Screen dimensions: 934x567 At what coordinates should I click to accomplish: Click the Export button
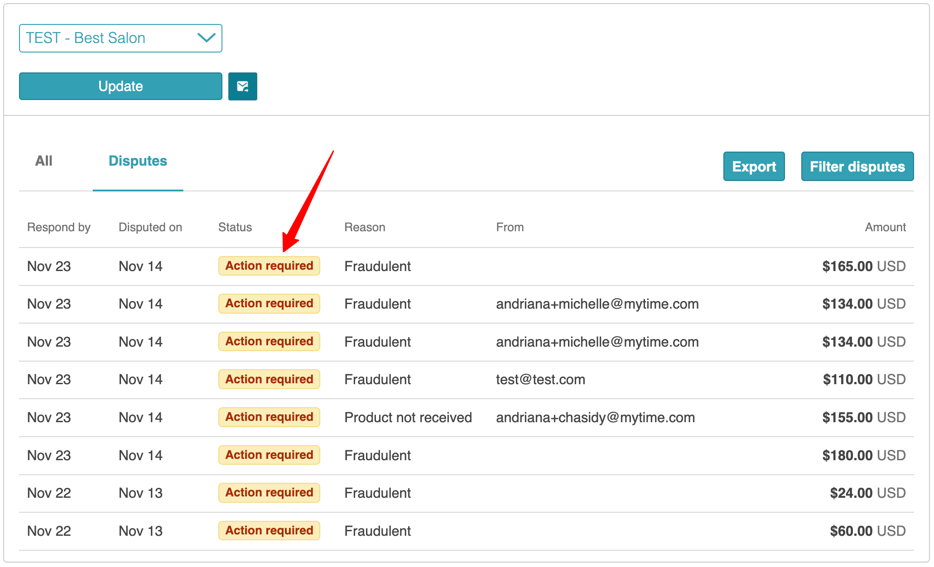tap(754, 167)
